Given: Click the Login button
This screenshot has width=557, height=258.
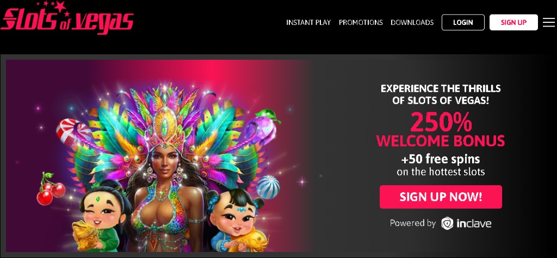Looking at the screenshot, I should (463, 22).
